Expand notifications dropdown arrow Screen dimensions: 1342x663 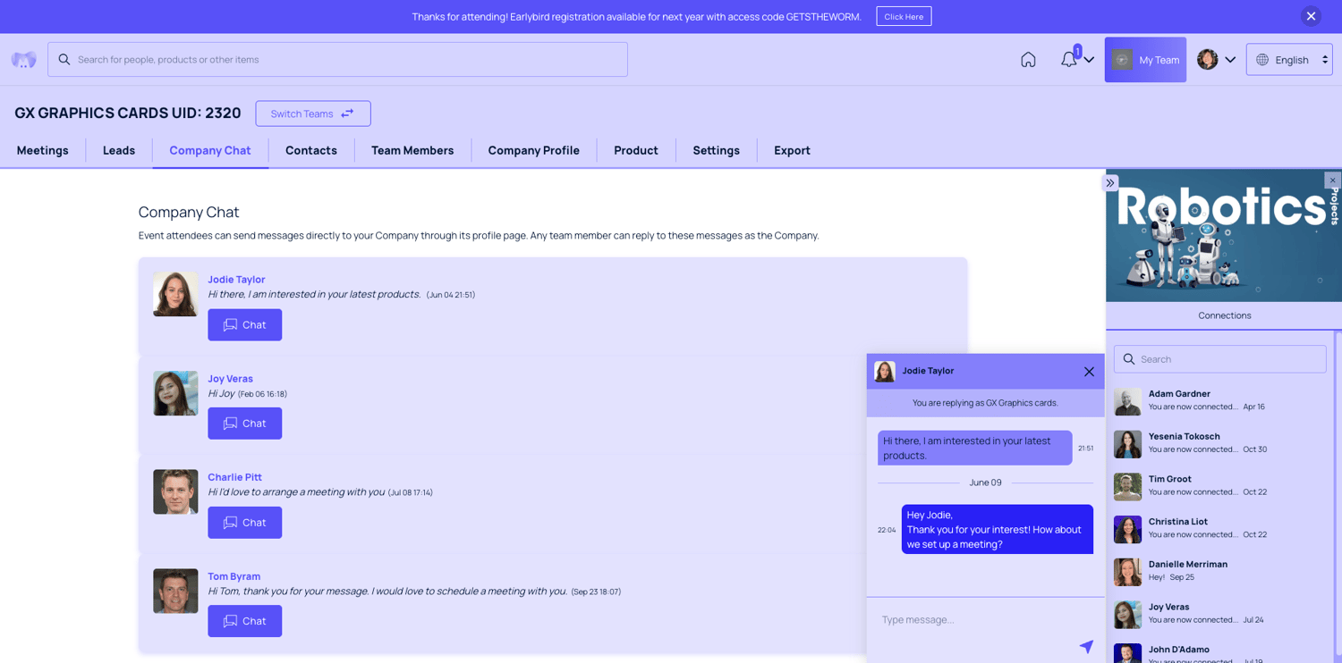(1089, 60)
